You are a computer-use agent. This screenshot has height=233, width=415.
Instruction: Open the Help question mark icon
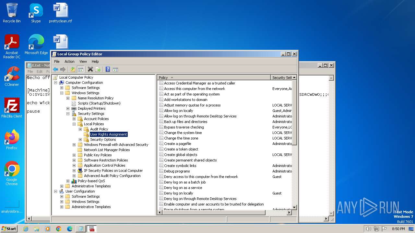pos(108,69)
